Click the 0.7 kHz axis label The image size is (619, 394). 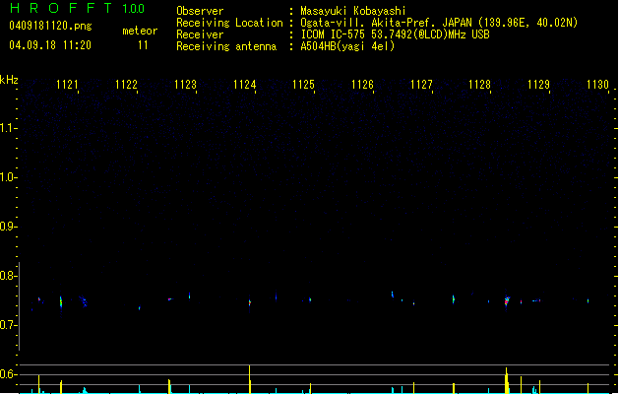point(8,325)
